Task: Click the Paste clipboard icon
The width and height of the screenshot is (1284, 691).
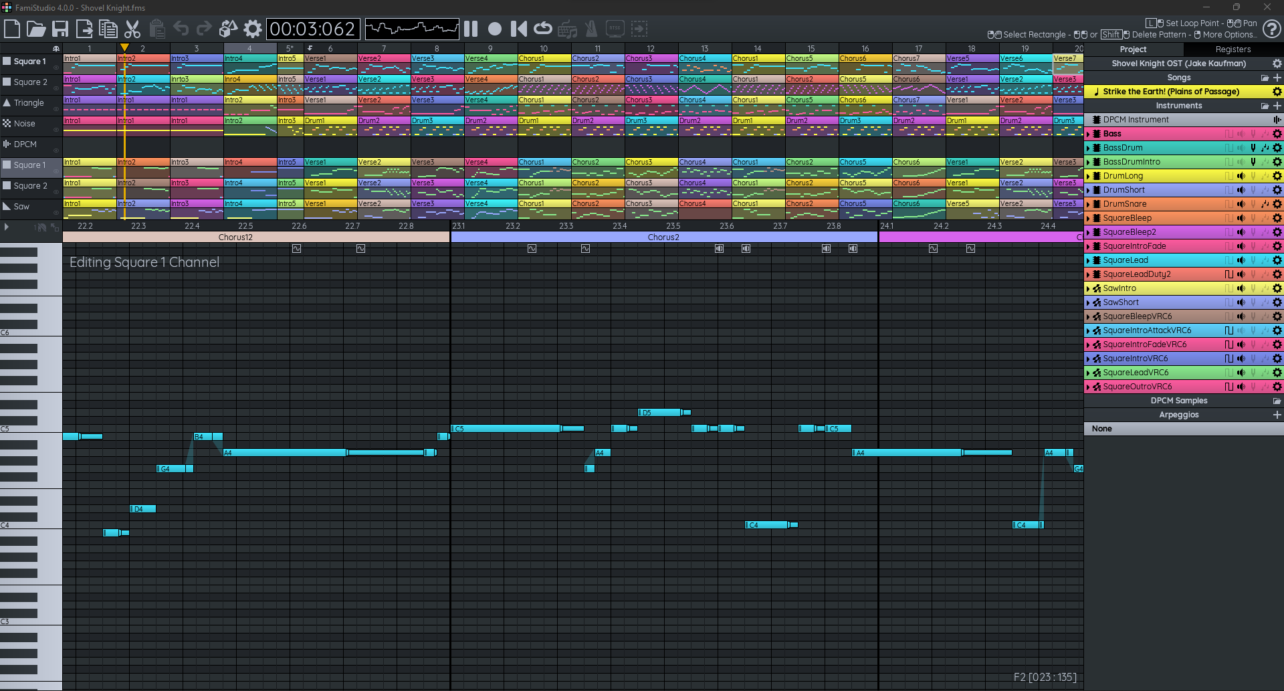Action: click(x=157, y=29)
